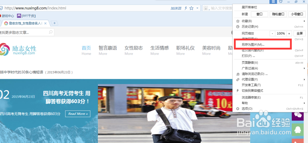308x143 pixels.
Task: Expand the bookmark star dropdown arrow
Action: pos(197,8)
